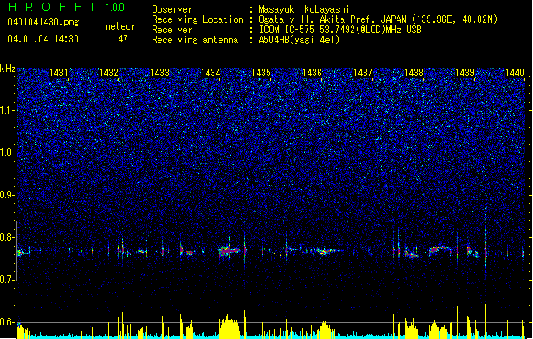Click the 1438 time marker
The width and height of the screenshot is (533, 339).
point(414,73)
